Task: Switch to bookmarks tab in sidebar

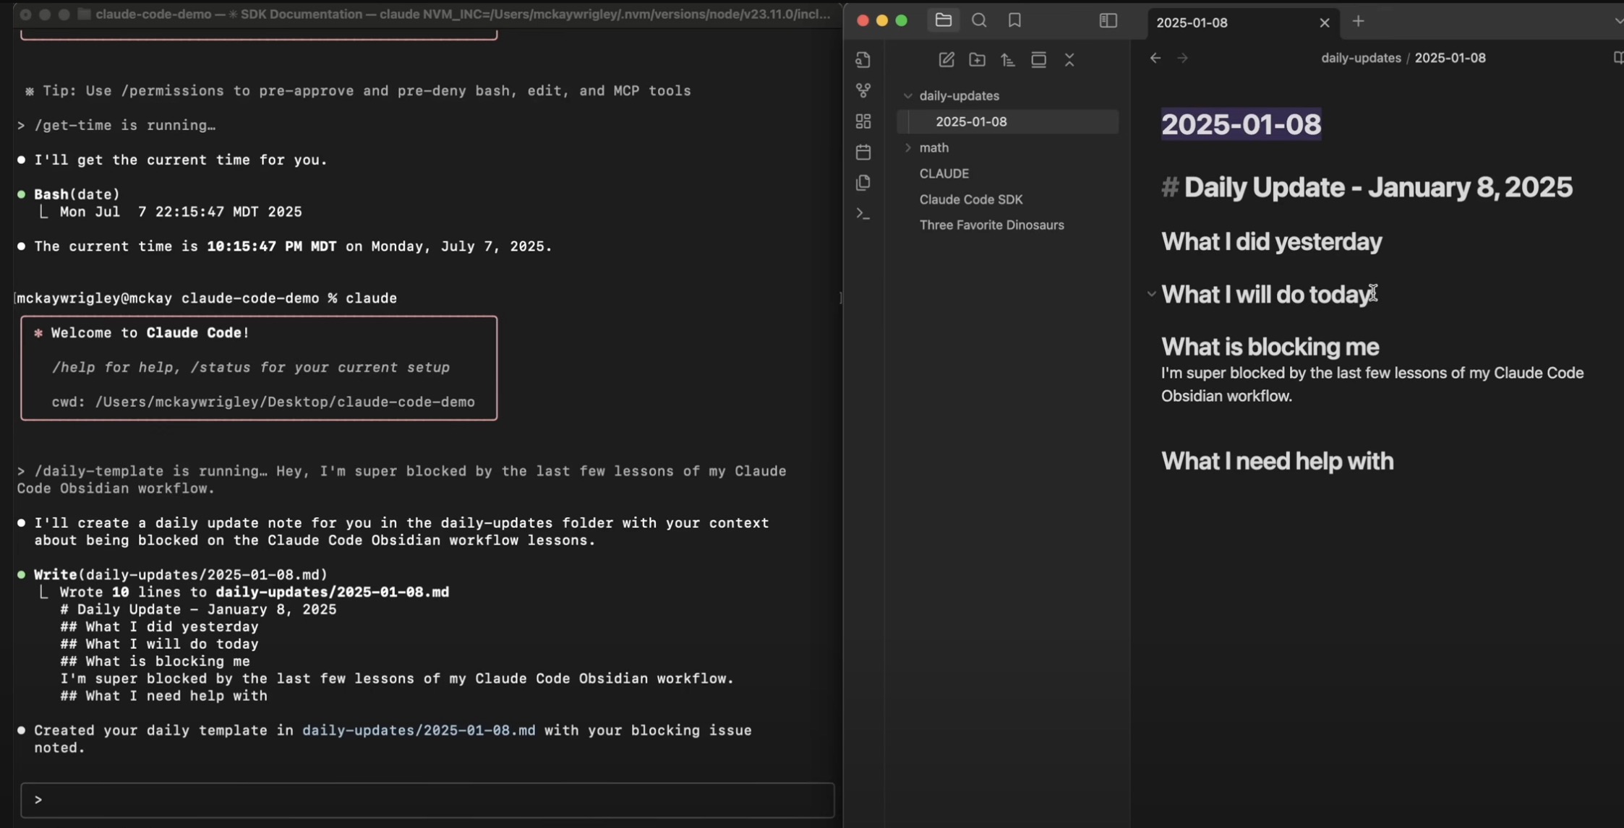Action: coord(1014,21)
